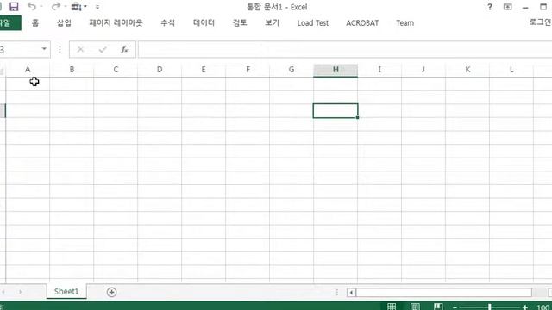Click inside the formula bar
Screen dimensions: 552x310
tap(345, 50)
